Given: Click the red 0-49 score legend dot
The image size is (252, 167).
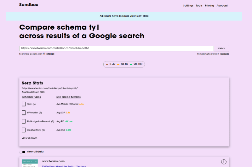Looking at the screenshot, I should coord(107,64).
